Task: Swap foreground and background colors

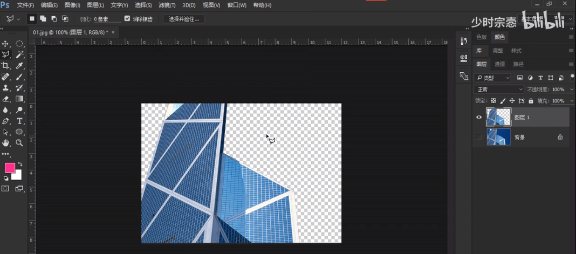Action: coord(20,164)
